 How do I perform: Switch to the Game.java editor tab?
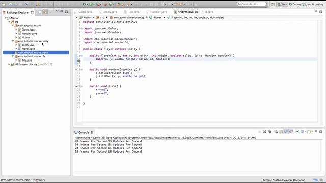(84, 12)
